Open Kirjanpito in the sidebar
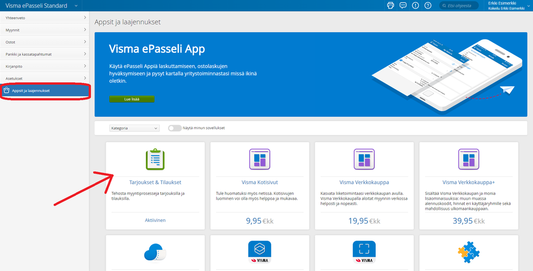533x271 pixels. pyautogui.click(x=44, y=66)
